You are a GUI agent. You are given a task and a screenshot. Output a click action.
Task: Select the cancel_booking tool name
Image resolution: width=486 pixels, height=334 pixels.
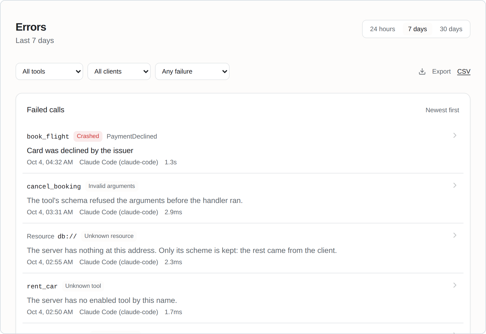[54, 186]
